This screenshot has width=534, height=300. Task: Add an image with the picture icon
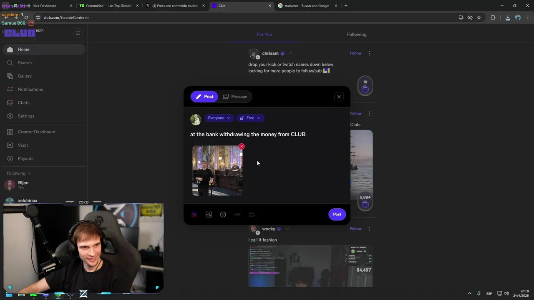point(209,215)
